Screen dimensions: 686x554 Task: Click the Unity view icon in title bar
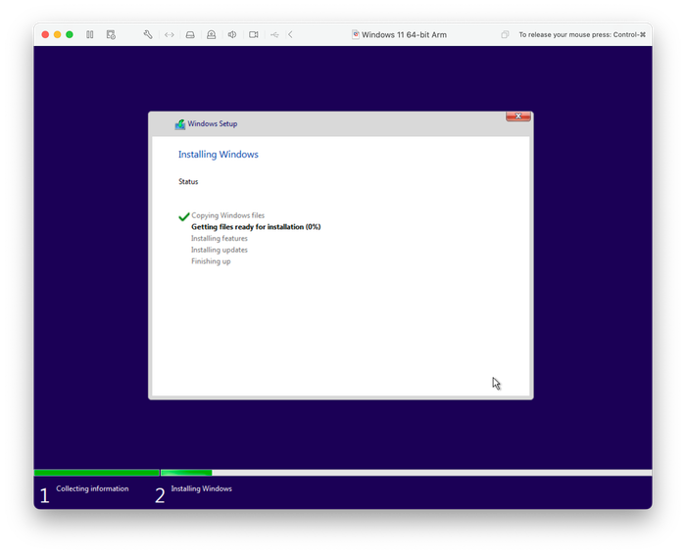pos(505,34)
